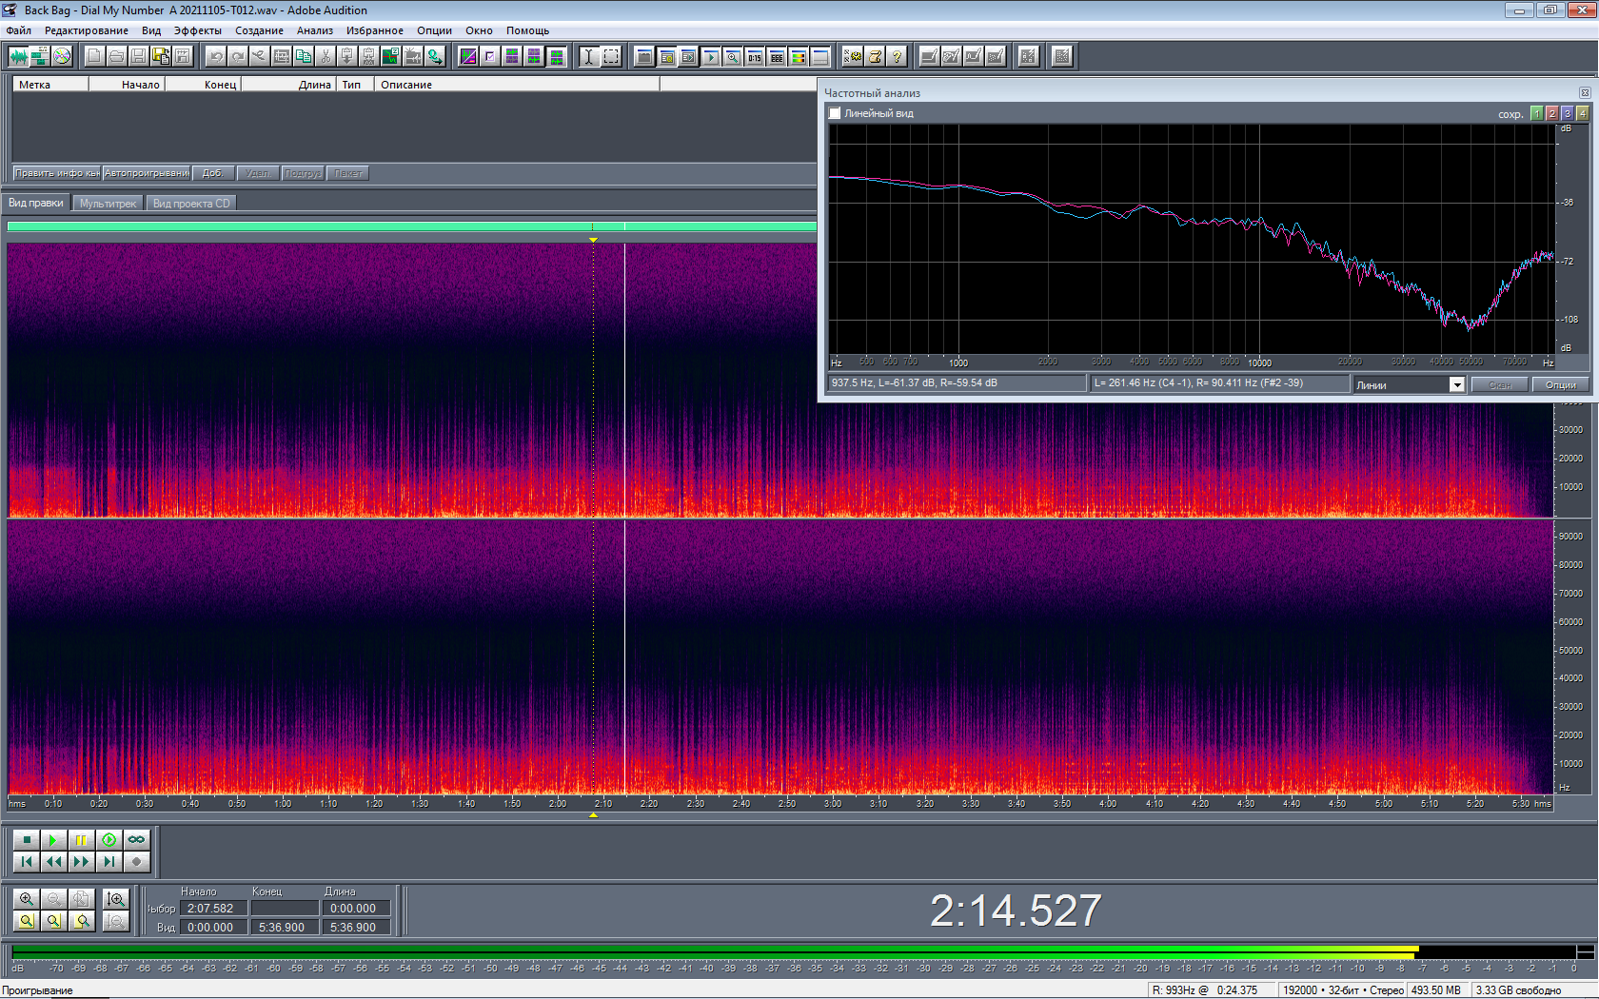Click the vertical zoom in button
This screenshot has height=999, width=1599.
[116, 899]
